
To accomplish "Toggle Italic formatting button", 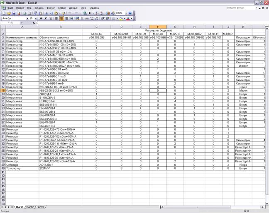I will pyautogui.click(x=46, y=19).
